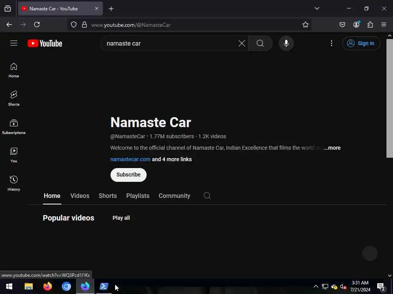This screenshot has height=294, width=393.
Task: Open the recent browsing Firefox View icon
Action: tap(8, 8)
